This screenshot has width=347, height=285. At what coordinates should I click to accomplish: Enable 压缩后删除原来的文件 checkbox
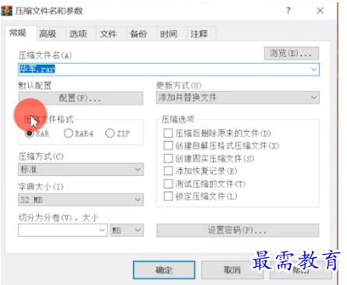[168, 133]
